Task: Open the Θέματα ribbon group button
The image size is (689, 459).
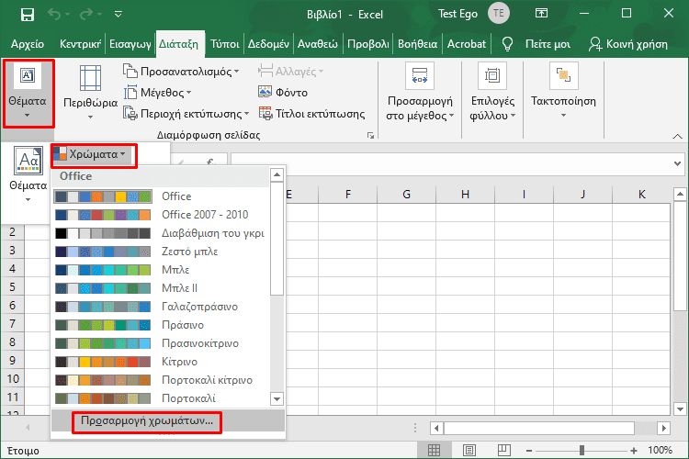Action: tap(28, 93)
